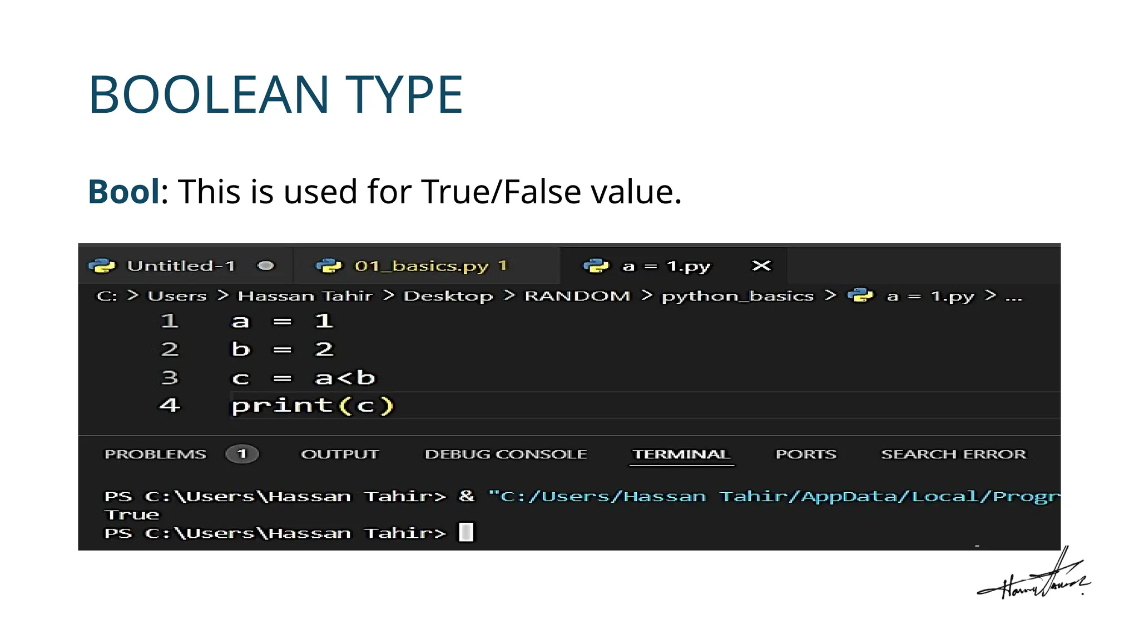Click Python icon on Untitled-1 tab
Viewport: 1139px width, 640px height.
click(x=102, y=266)
